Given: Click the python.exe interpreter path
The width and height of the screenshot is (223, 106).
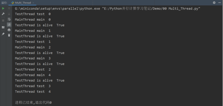Looking at the screenshot, I should (x=57, y=9).
